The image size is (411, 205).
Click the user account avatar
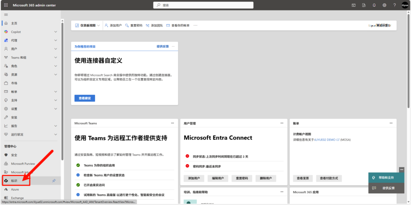coord(405,5)
